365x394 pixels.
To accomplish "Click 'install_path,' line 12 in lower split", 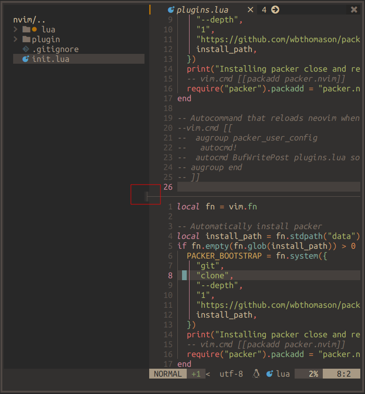I will coord(227,315).
